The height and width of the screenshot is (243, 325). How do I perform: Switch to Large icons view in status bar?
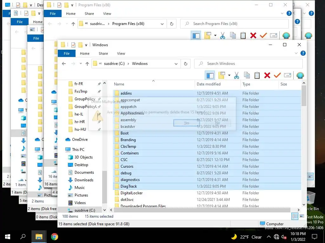302,216
